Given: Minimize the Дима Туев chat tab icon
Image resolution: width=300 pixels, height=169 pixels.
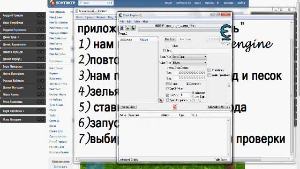Looking at the screenshot, I should point(38,37).
